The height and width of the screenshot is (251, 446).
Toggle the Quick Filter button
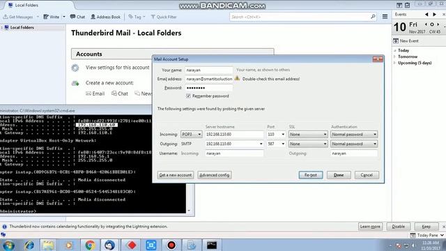coord(164,17)
